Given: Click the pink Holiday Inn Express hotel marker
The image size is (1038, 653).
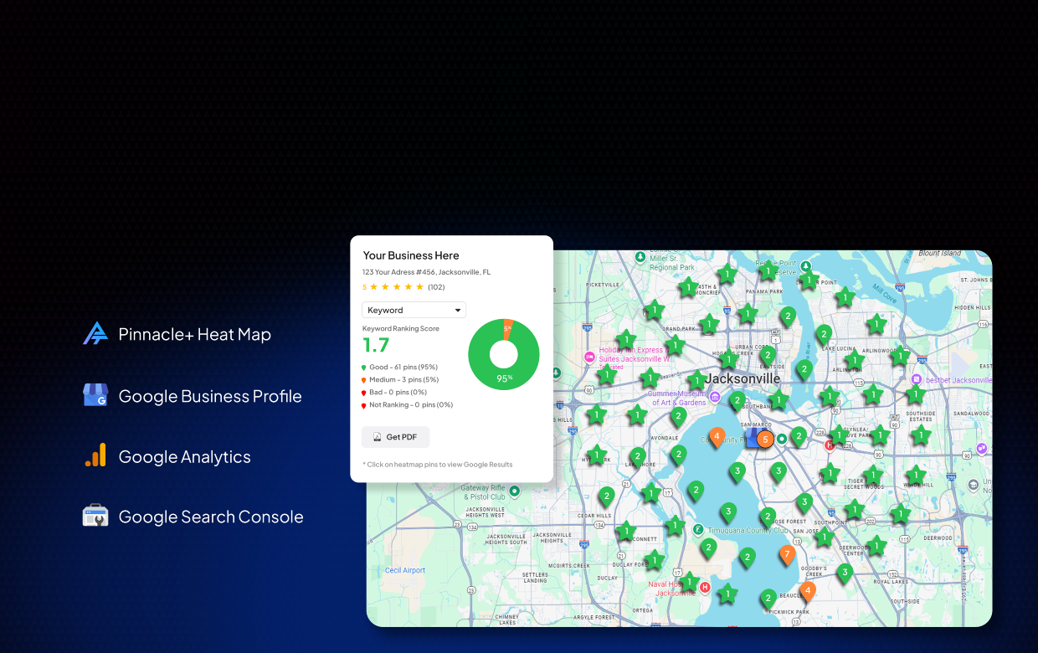Looking at the screenshot, I should click(x=589, y=357).
